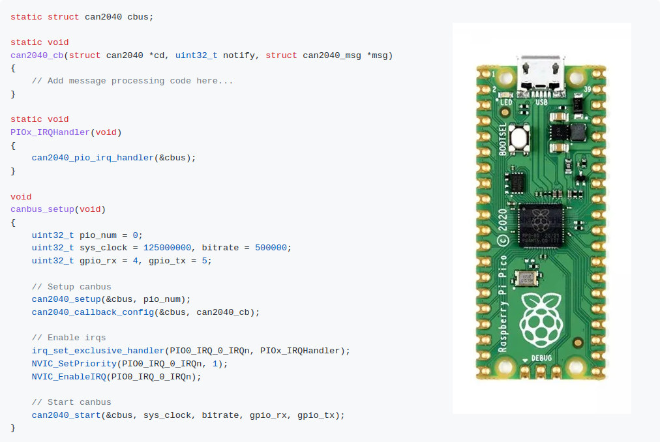
Task: Click the bitrate value '500000'
Action: tap(271, 248)
